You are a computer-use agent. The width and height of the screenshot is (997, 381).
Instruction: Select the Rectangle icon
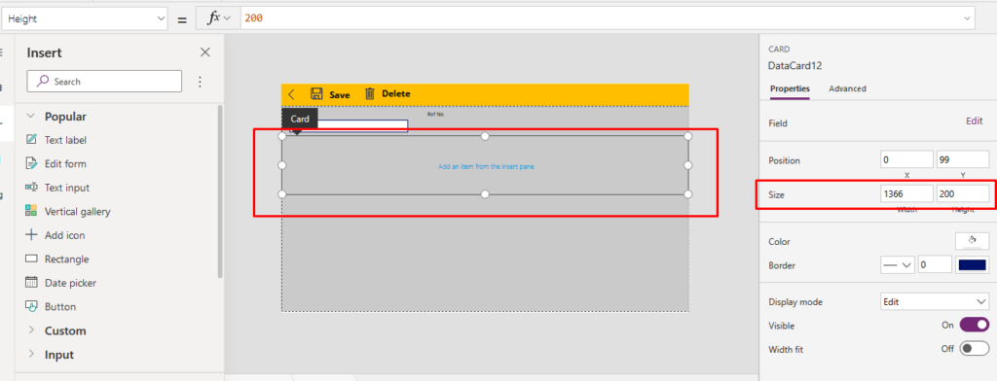[31, 260]
